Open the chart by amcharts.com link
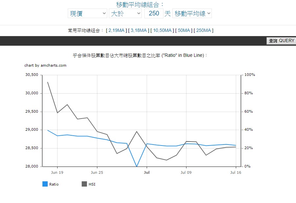This screenshot has width=296, height=203. pyautogui.click(x=45, y=65)
